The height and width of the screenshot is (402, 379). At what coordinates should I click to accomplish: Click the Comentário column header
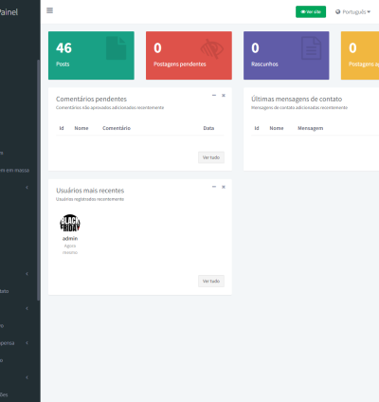click(117, 128)
